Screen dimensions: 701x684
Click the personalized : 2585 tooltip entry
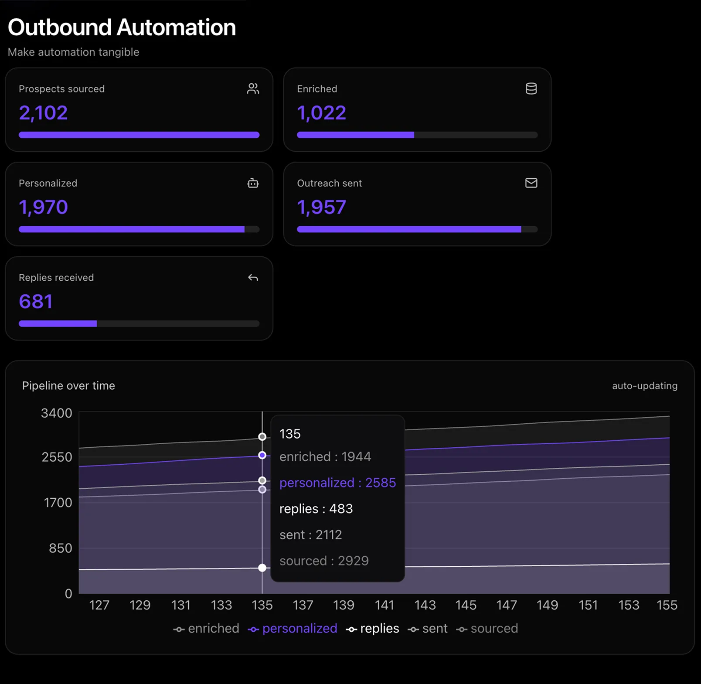(x=338, y=483)
